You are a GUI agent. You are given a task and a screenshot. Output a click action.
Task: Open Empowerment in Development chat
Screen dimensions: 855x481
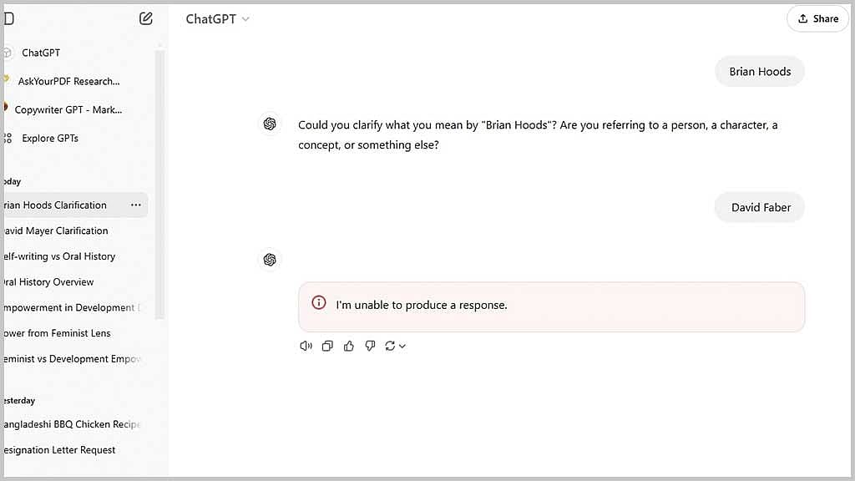click(x=72, y=307)
